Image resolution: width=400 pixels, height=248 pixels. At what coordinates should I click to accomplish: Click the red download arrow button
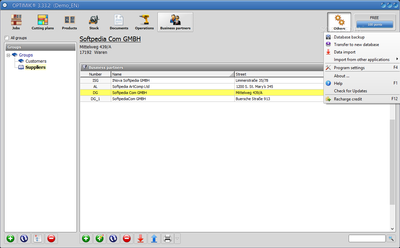[140, 238]
